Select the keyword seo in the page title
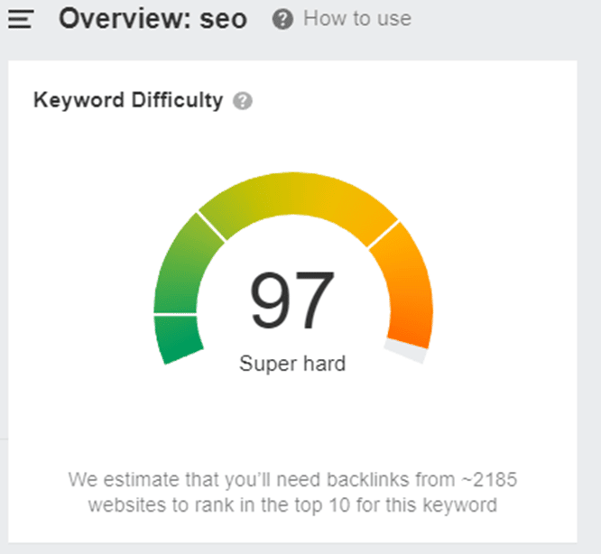601x554 pixels. click(x=225, y=19)
